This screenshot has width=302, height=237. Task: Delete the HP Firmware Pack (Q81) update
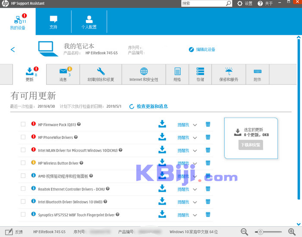coord(208,124)
